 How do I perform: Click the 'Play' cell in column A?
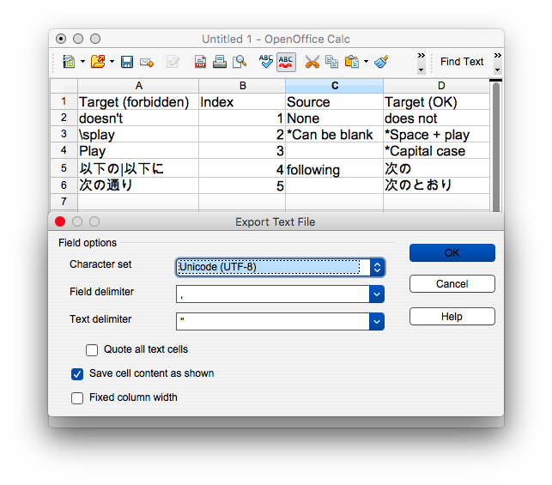(x=138, y=150)
